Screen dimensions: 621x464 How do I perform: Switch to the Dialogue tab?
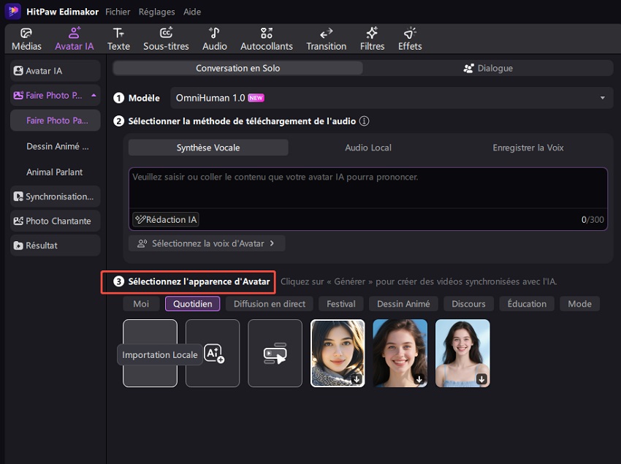[488, 67]
